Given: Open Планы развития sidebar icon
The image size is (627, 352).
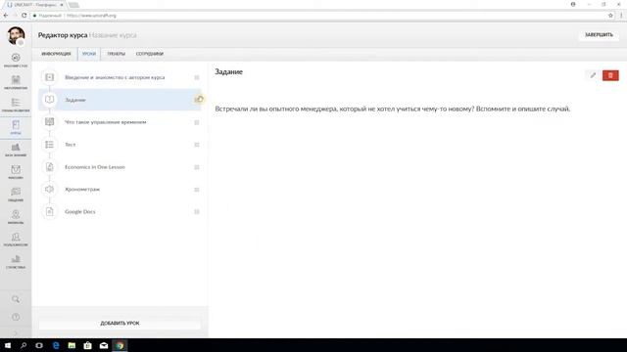Looking at the screenshot, I should 16,105.
